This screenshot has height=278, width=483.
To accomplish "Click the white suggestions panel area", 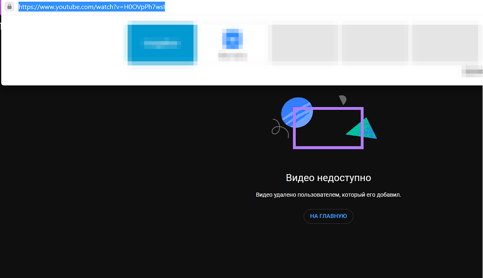I will pyautogui.click(x=62, y=49).
